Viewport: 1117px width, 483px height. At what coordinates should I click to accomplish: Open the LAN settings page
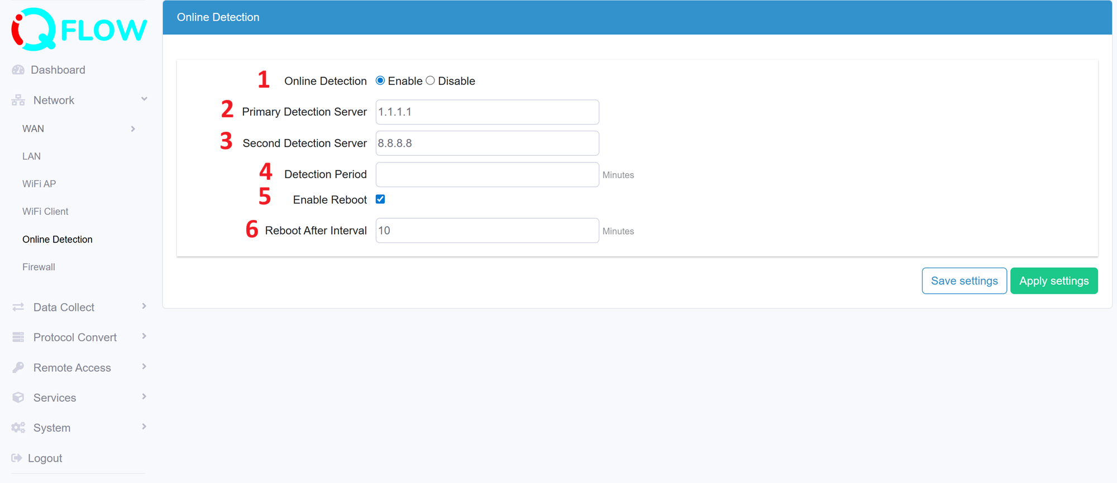tap(31, 156)
